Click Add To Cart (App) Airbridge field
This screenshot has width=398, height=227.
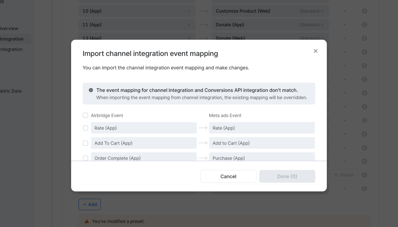[144, 143]
